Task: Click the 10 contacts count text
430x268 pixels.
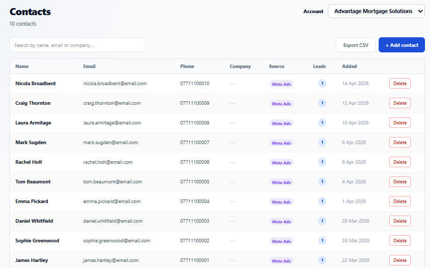Action: coord(23,24)
